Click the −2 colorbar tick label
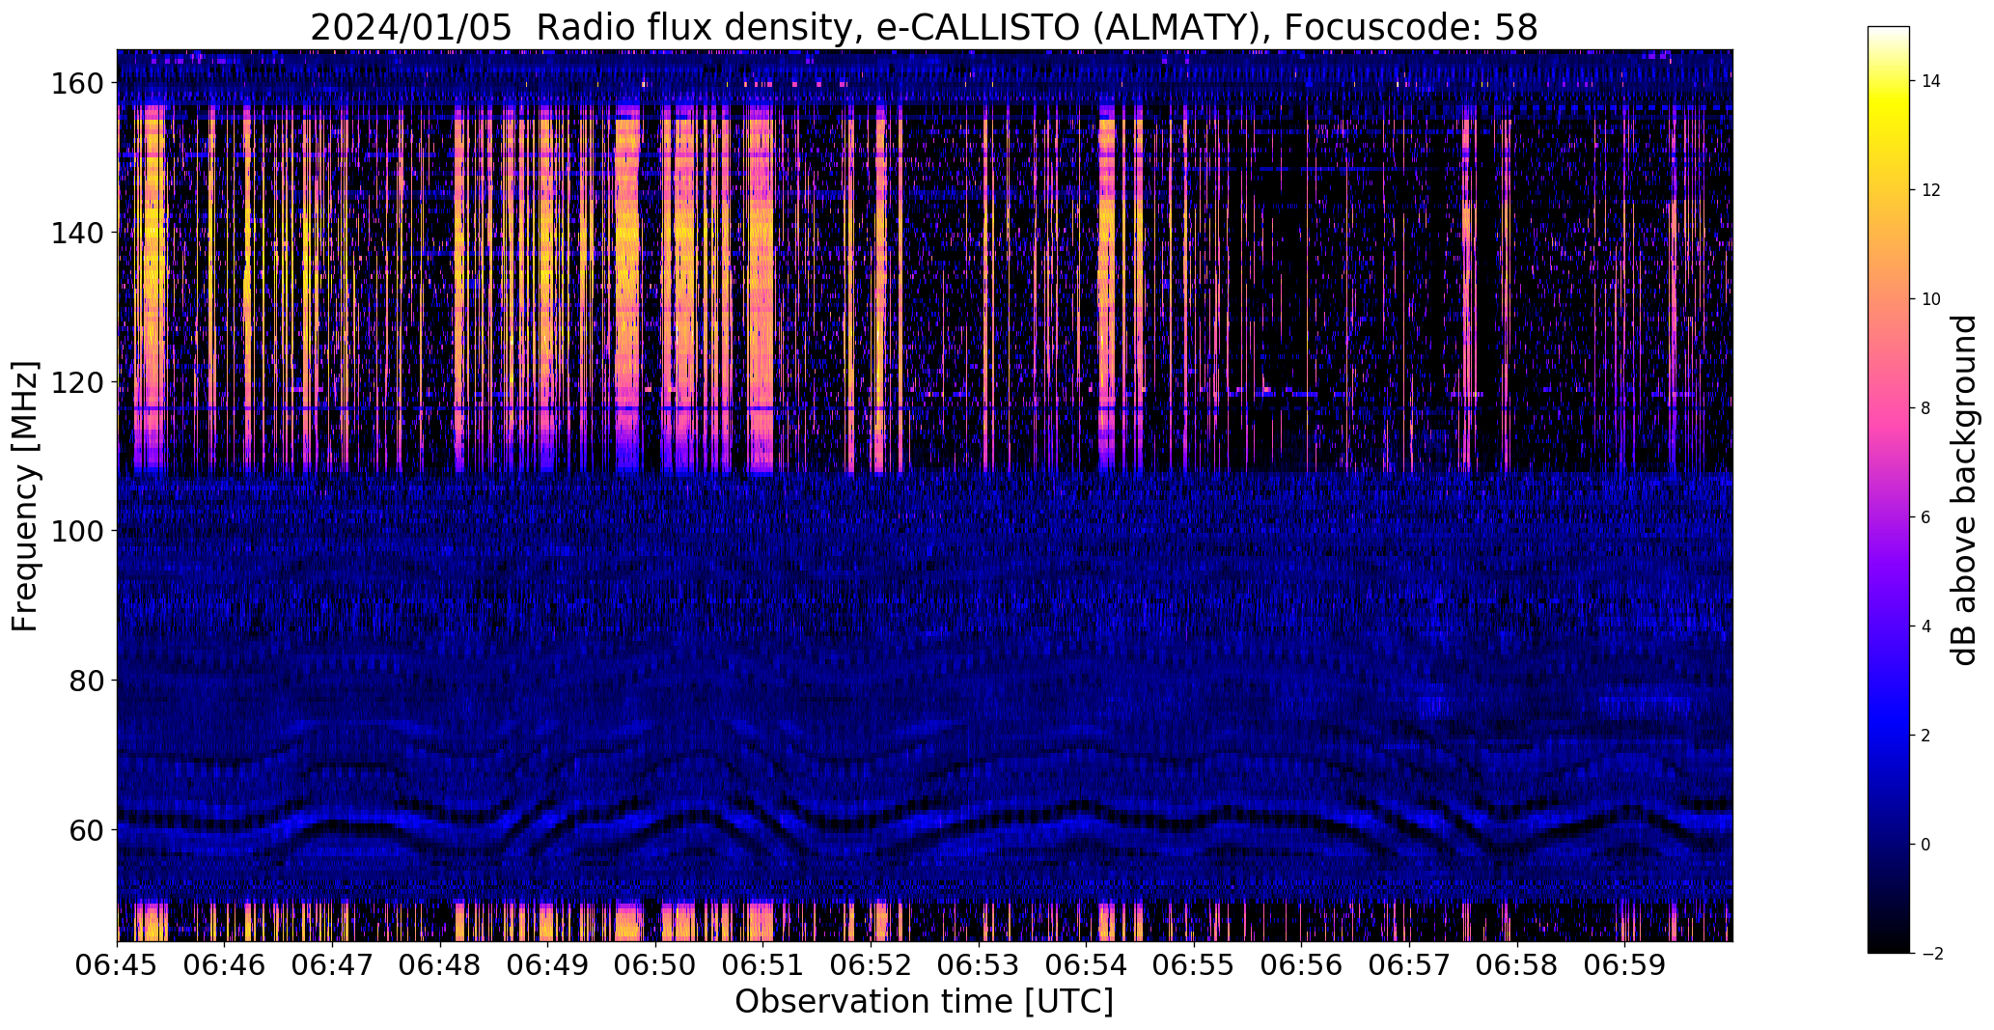Image resolution: width=1994 pixels, height=1030 pixels. 1931,954
